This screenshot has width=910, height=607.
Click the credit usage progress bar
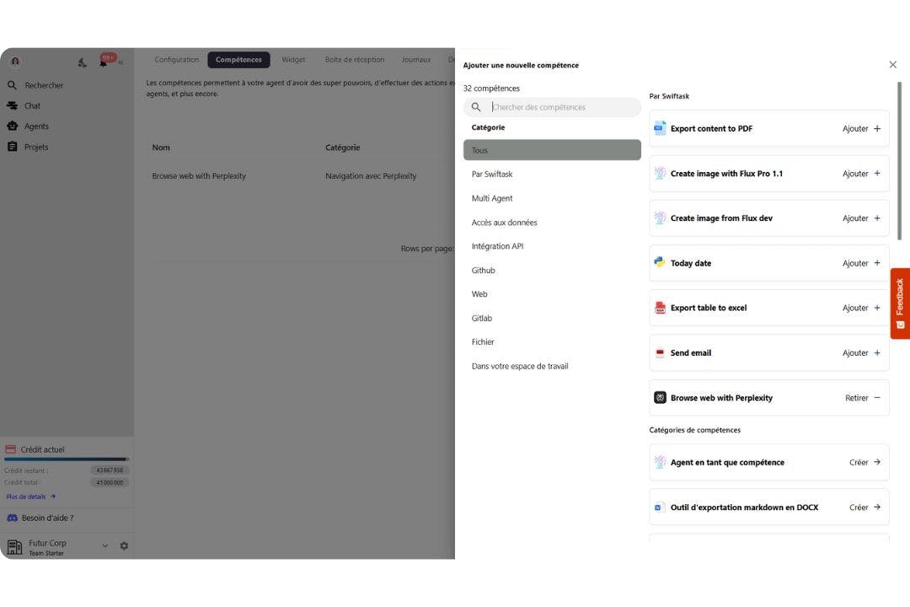(x=66, y=459)
